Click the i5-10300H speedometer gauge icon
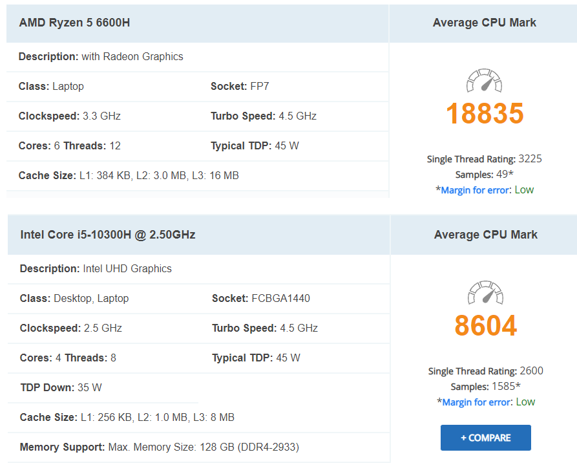577x472 pixels. click(x=486, y=294)
